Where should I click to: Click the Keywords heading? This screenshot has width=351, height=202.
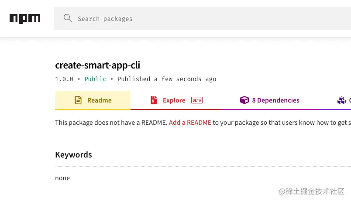click(73, 155)
